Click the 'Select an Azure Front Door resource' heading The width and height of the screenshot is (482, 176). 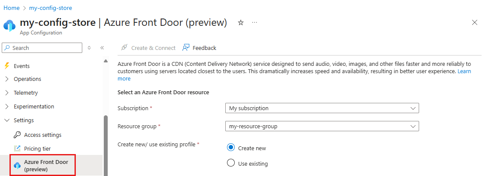[x=164, y=92]
